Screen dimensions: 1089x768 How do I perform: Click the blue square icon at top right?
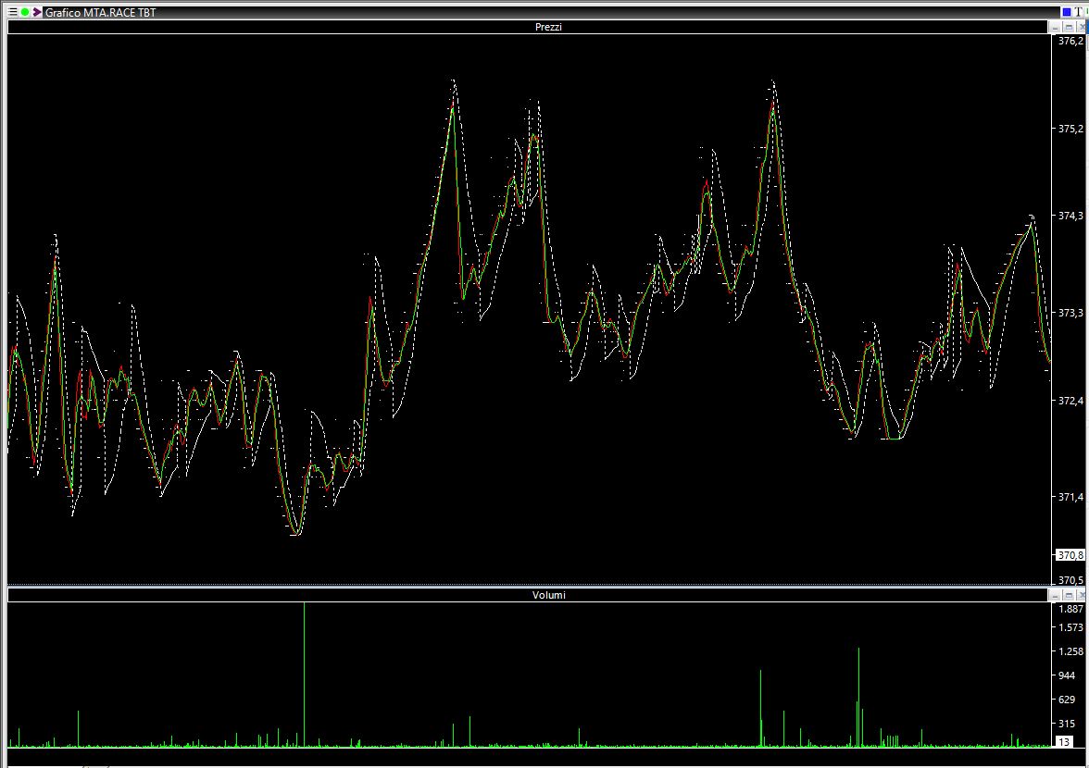[1067, 12]
